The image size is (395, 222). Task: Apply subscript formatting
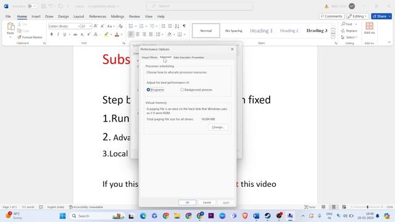tap(82, 35)
